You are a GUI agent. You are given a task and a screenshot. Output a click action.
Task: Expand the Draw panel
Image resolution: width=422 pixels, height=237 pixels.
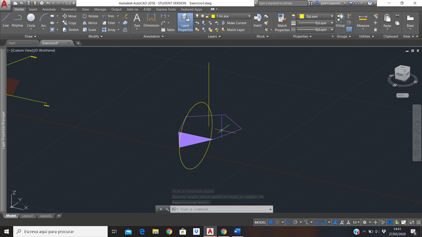(30, 36)
